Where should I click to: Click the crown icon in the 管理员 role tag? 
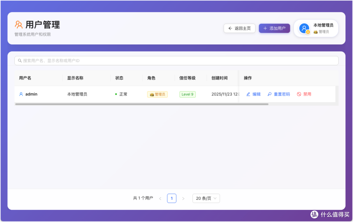[x=152, y=94]
